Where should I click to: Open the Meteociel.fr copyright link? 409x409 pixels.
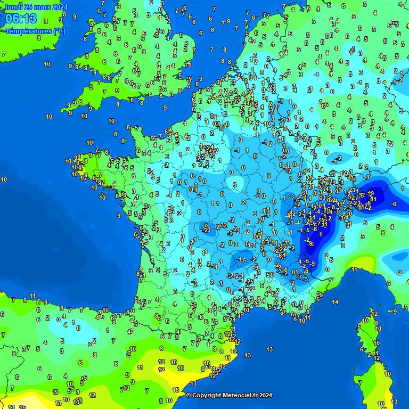click(x=229, y=395)
